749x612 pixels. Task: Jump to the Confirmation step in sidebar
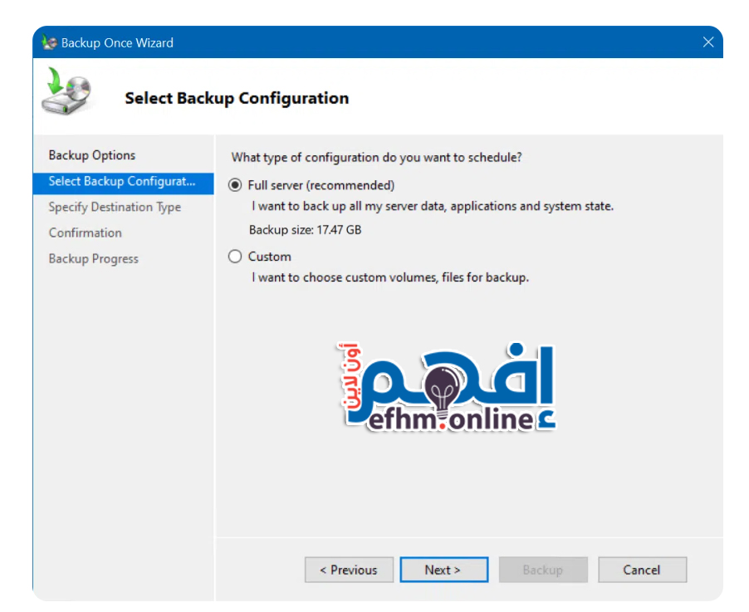click(x=85, y=233)
